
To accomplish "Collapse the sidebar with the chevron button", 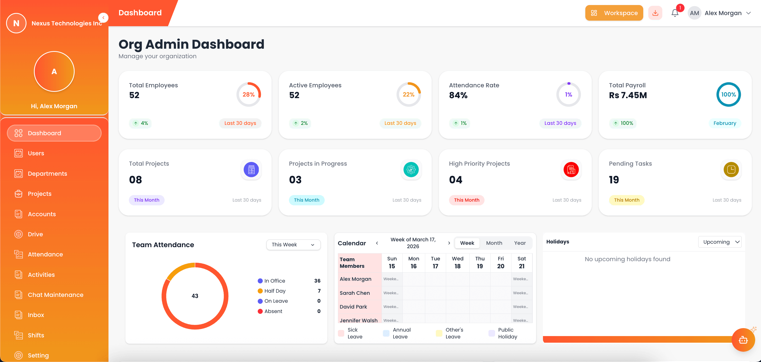I will point(103,17).
